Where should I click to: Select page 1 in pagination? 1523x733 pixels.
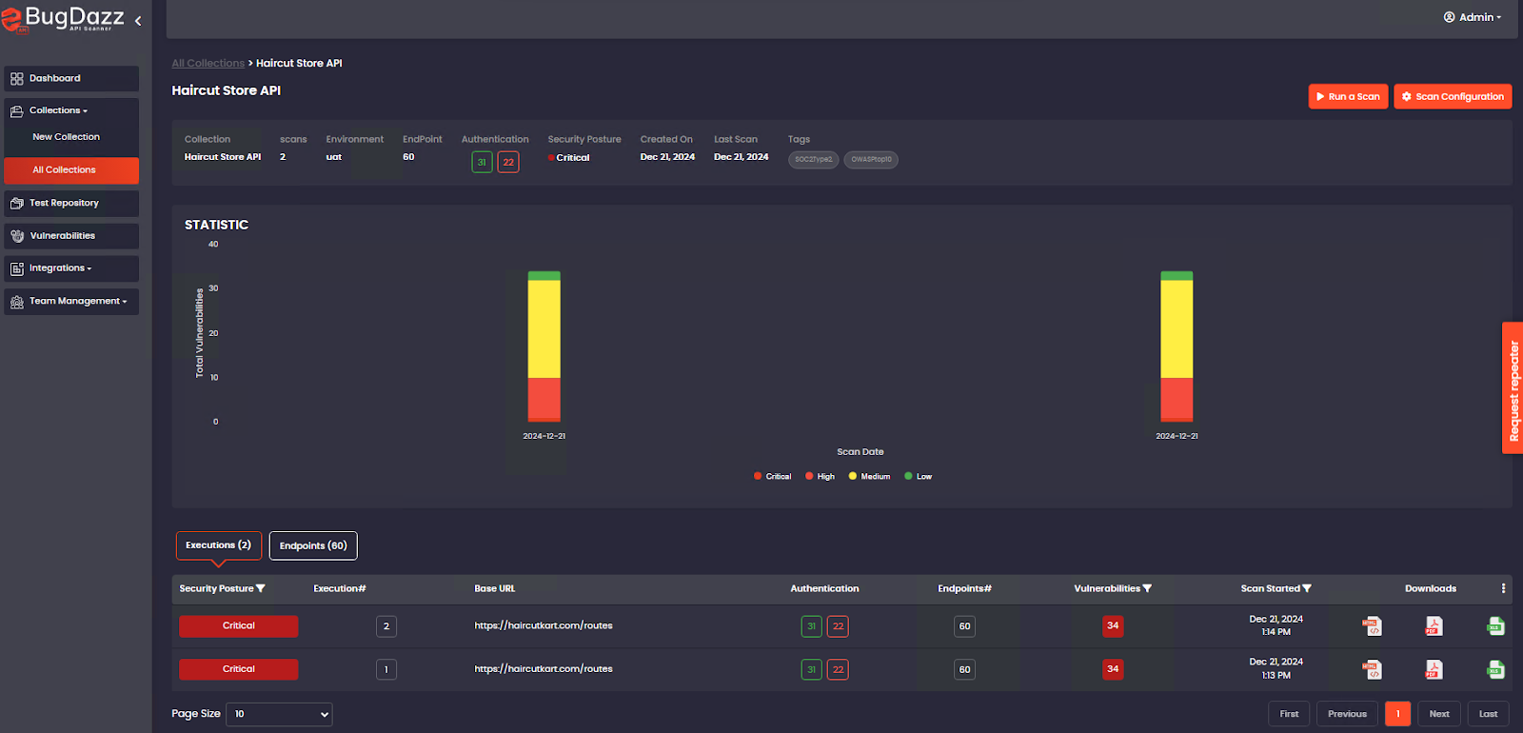click(1397, 714)
